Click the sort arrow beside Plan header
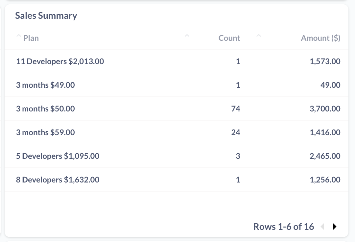The width and height of the screenshot is (355, 242). (18, 36)
